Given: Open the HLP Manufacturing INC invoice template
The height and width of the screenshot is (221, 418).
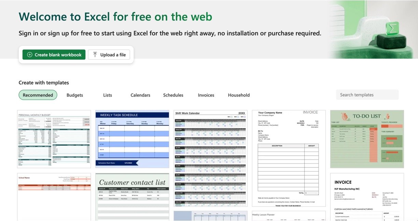Looking at the screenshot, I should click(367, 197).
